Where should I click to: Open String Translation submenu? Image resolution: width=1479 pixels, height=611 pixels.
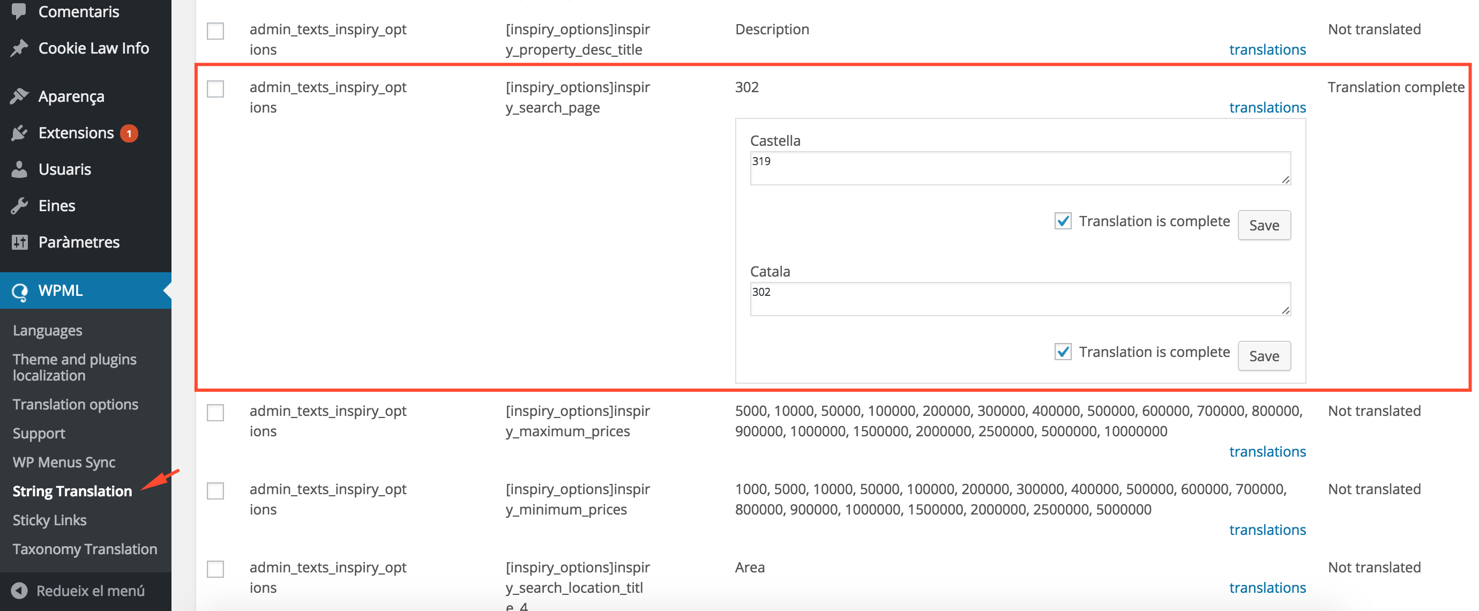[72, 491]
